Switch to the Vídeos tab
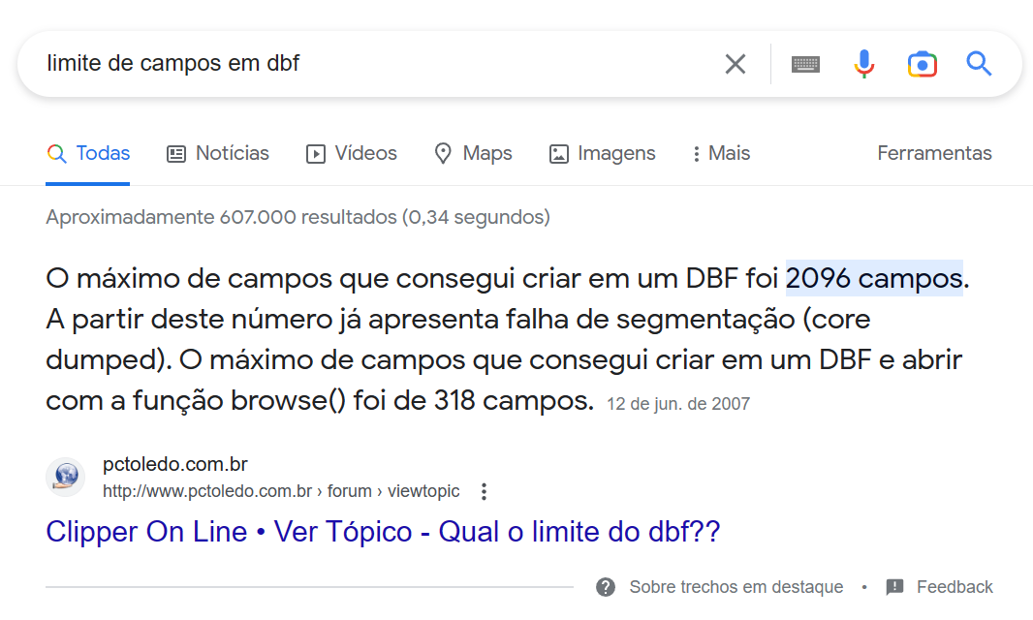The image size is (1033, 620). [352, 153]
